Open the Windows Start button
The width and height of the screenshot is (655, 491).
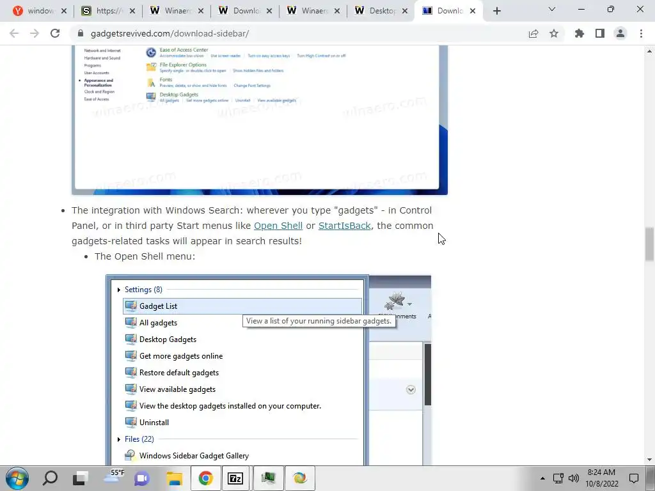coord(17,478)
